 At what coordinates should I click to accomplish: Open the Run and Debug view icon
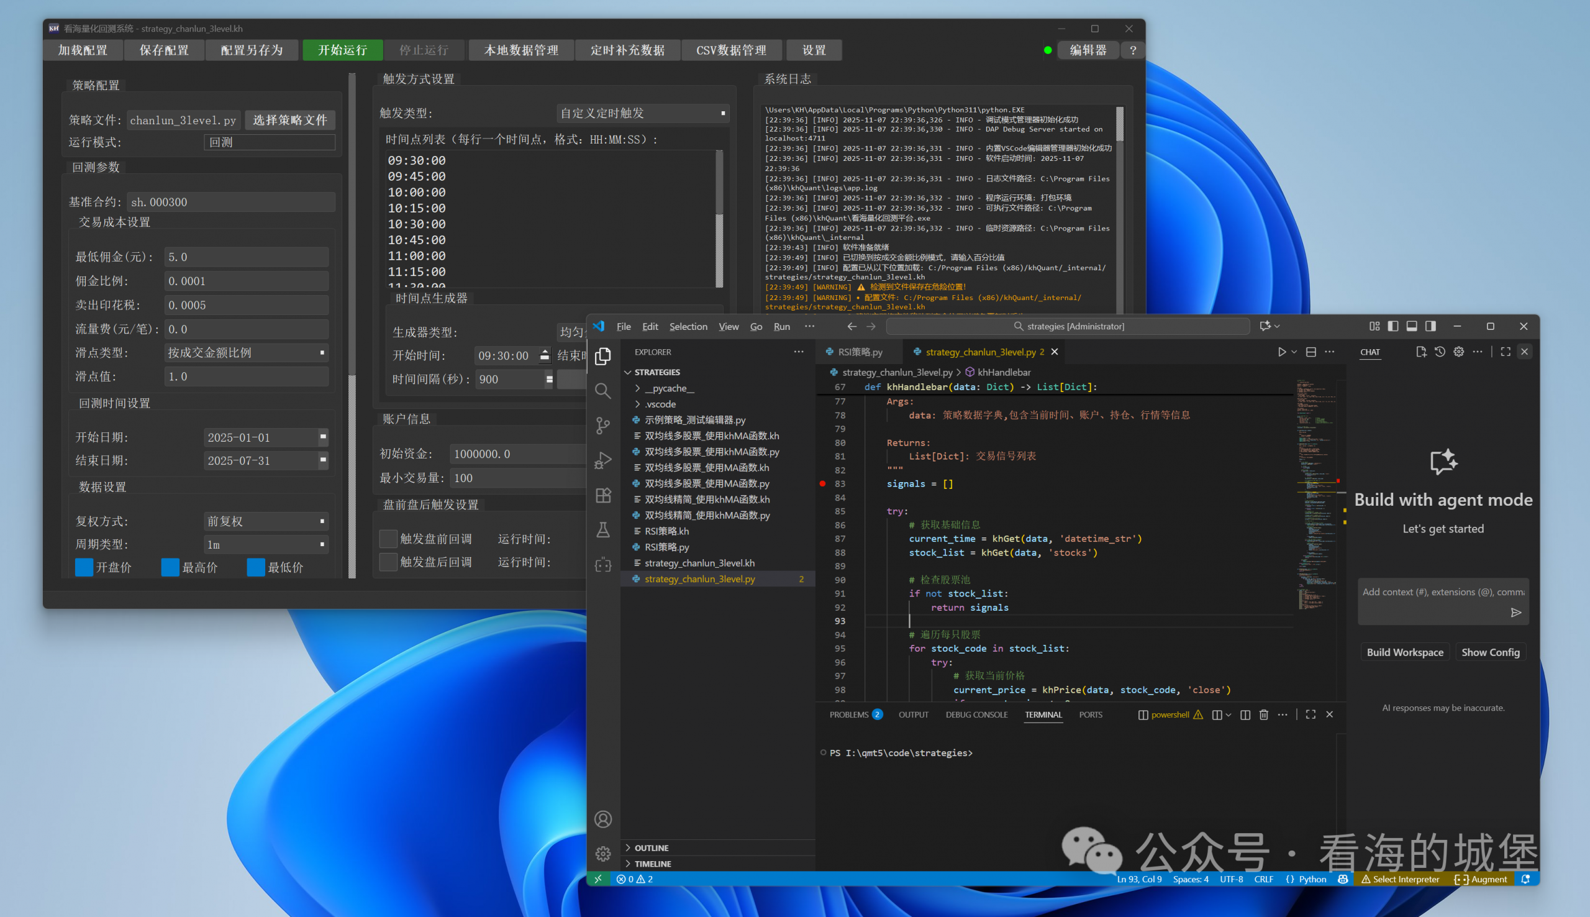(602, 460)
